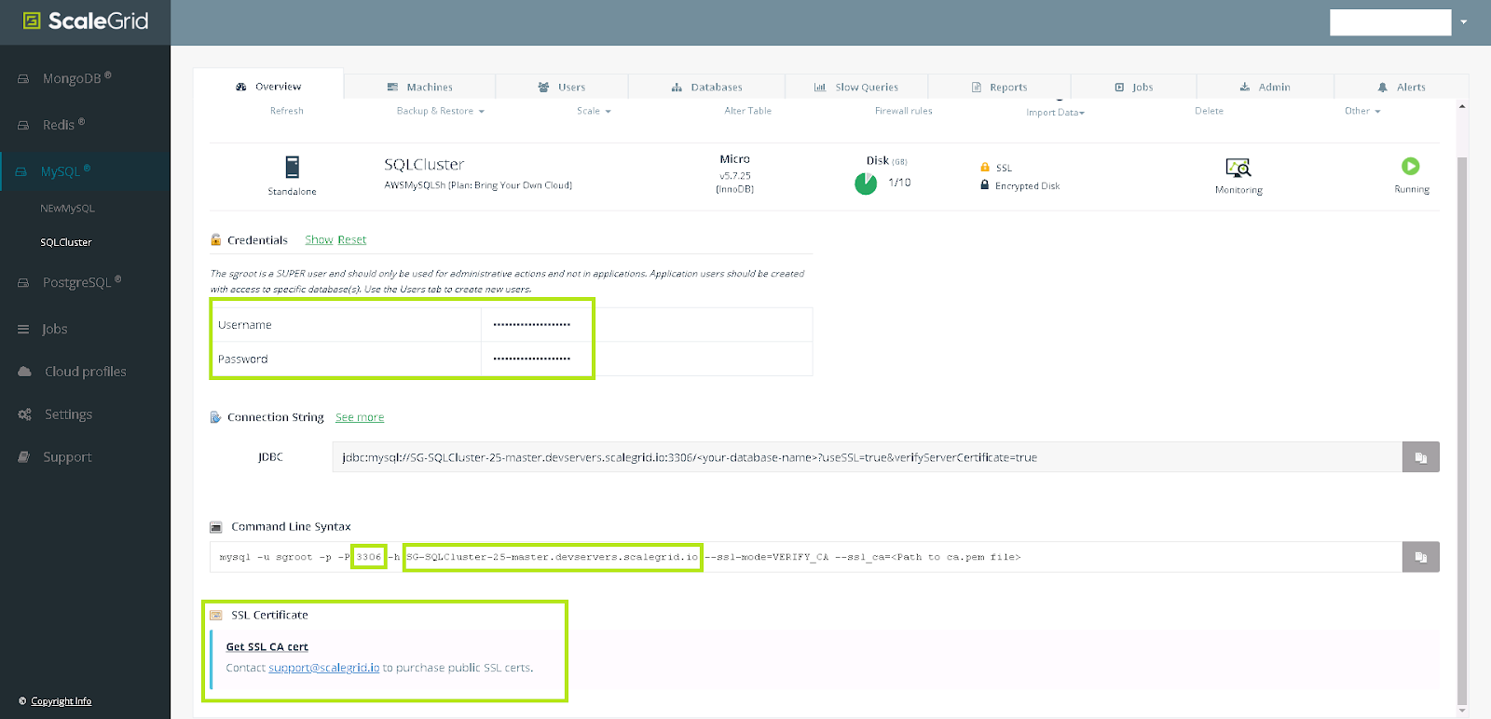Click the Support book icon

point(24,457)
